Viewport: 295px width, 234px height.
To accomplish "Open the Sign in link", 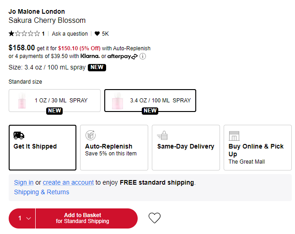I will tap(23, 182).
